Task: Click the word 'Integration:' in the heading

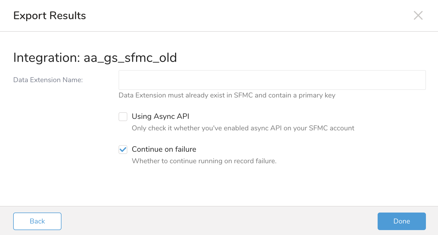Action: tap(47, 58)
